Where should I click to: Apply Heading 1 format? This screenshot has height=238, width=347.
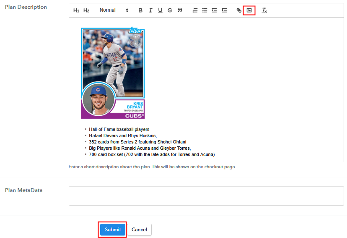click(x=76, y=10)
